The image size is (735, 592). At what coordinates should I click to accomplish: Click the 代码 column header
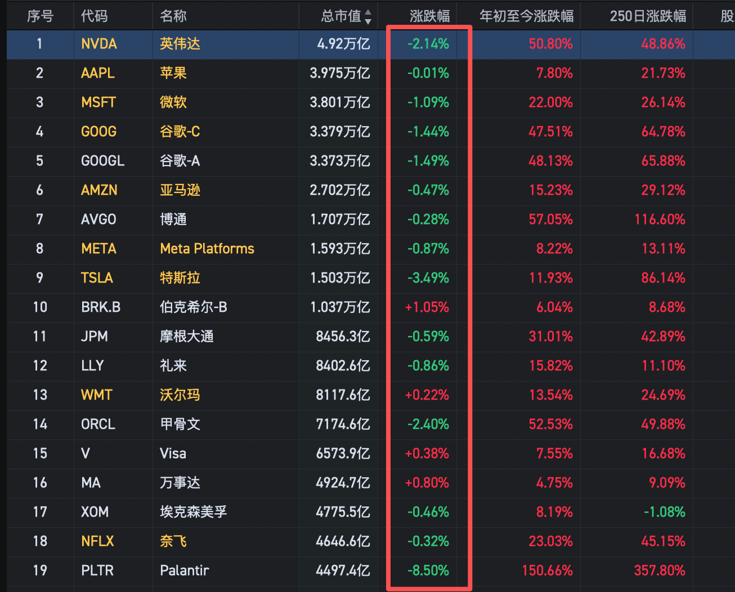coord(94,16)
